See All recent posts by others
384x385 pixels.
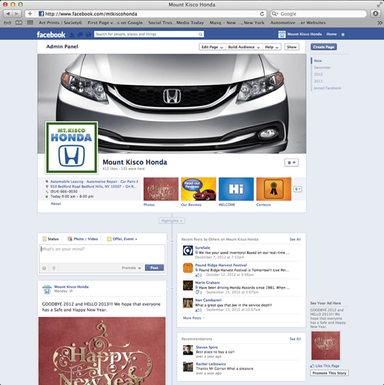point(295,240)
